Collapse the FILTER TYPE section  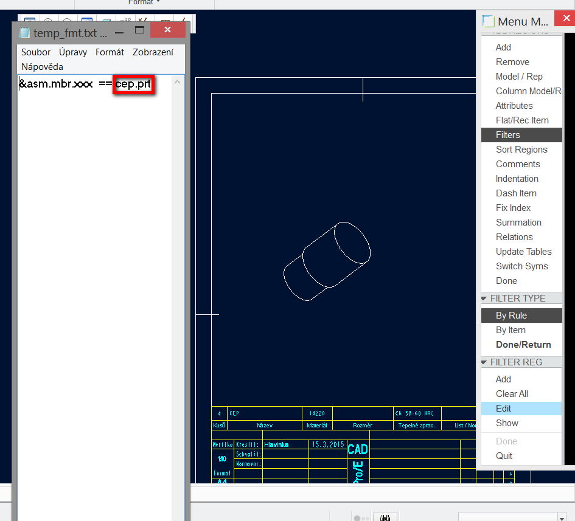484,298
